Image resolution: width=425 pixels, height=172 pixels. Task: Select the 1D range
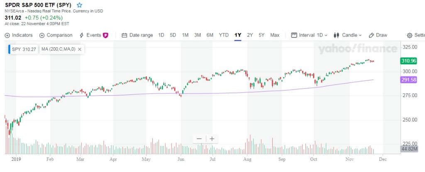click(161, 35)
